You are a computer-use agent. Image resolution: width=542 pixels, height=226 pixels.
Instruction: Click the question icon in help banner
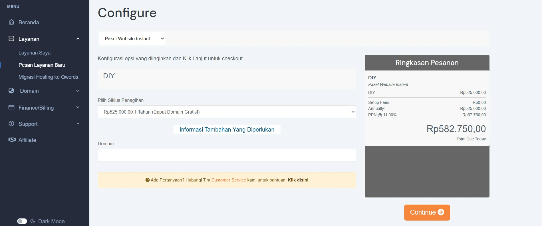point(148,180)
